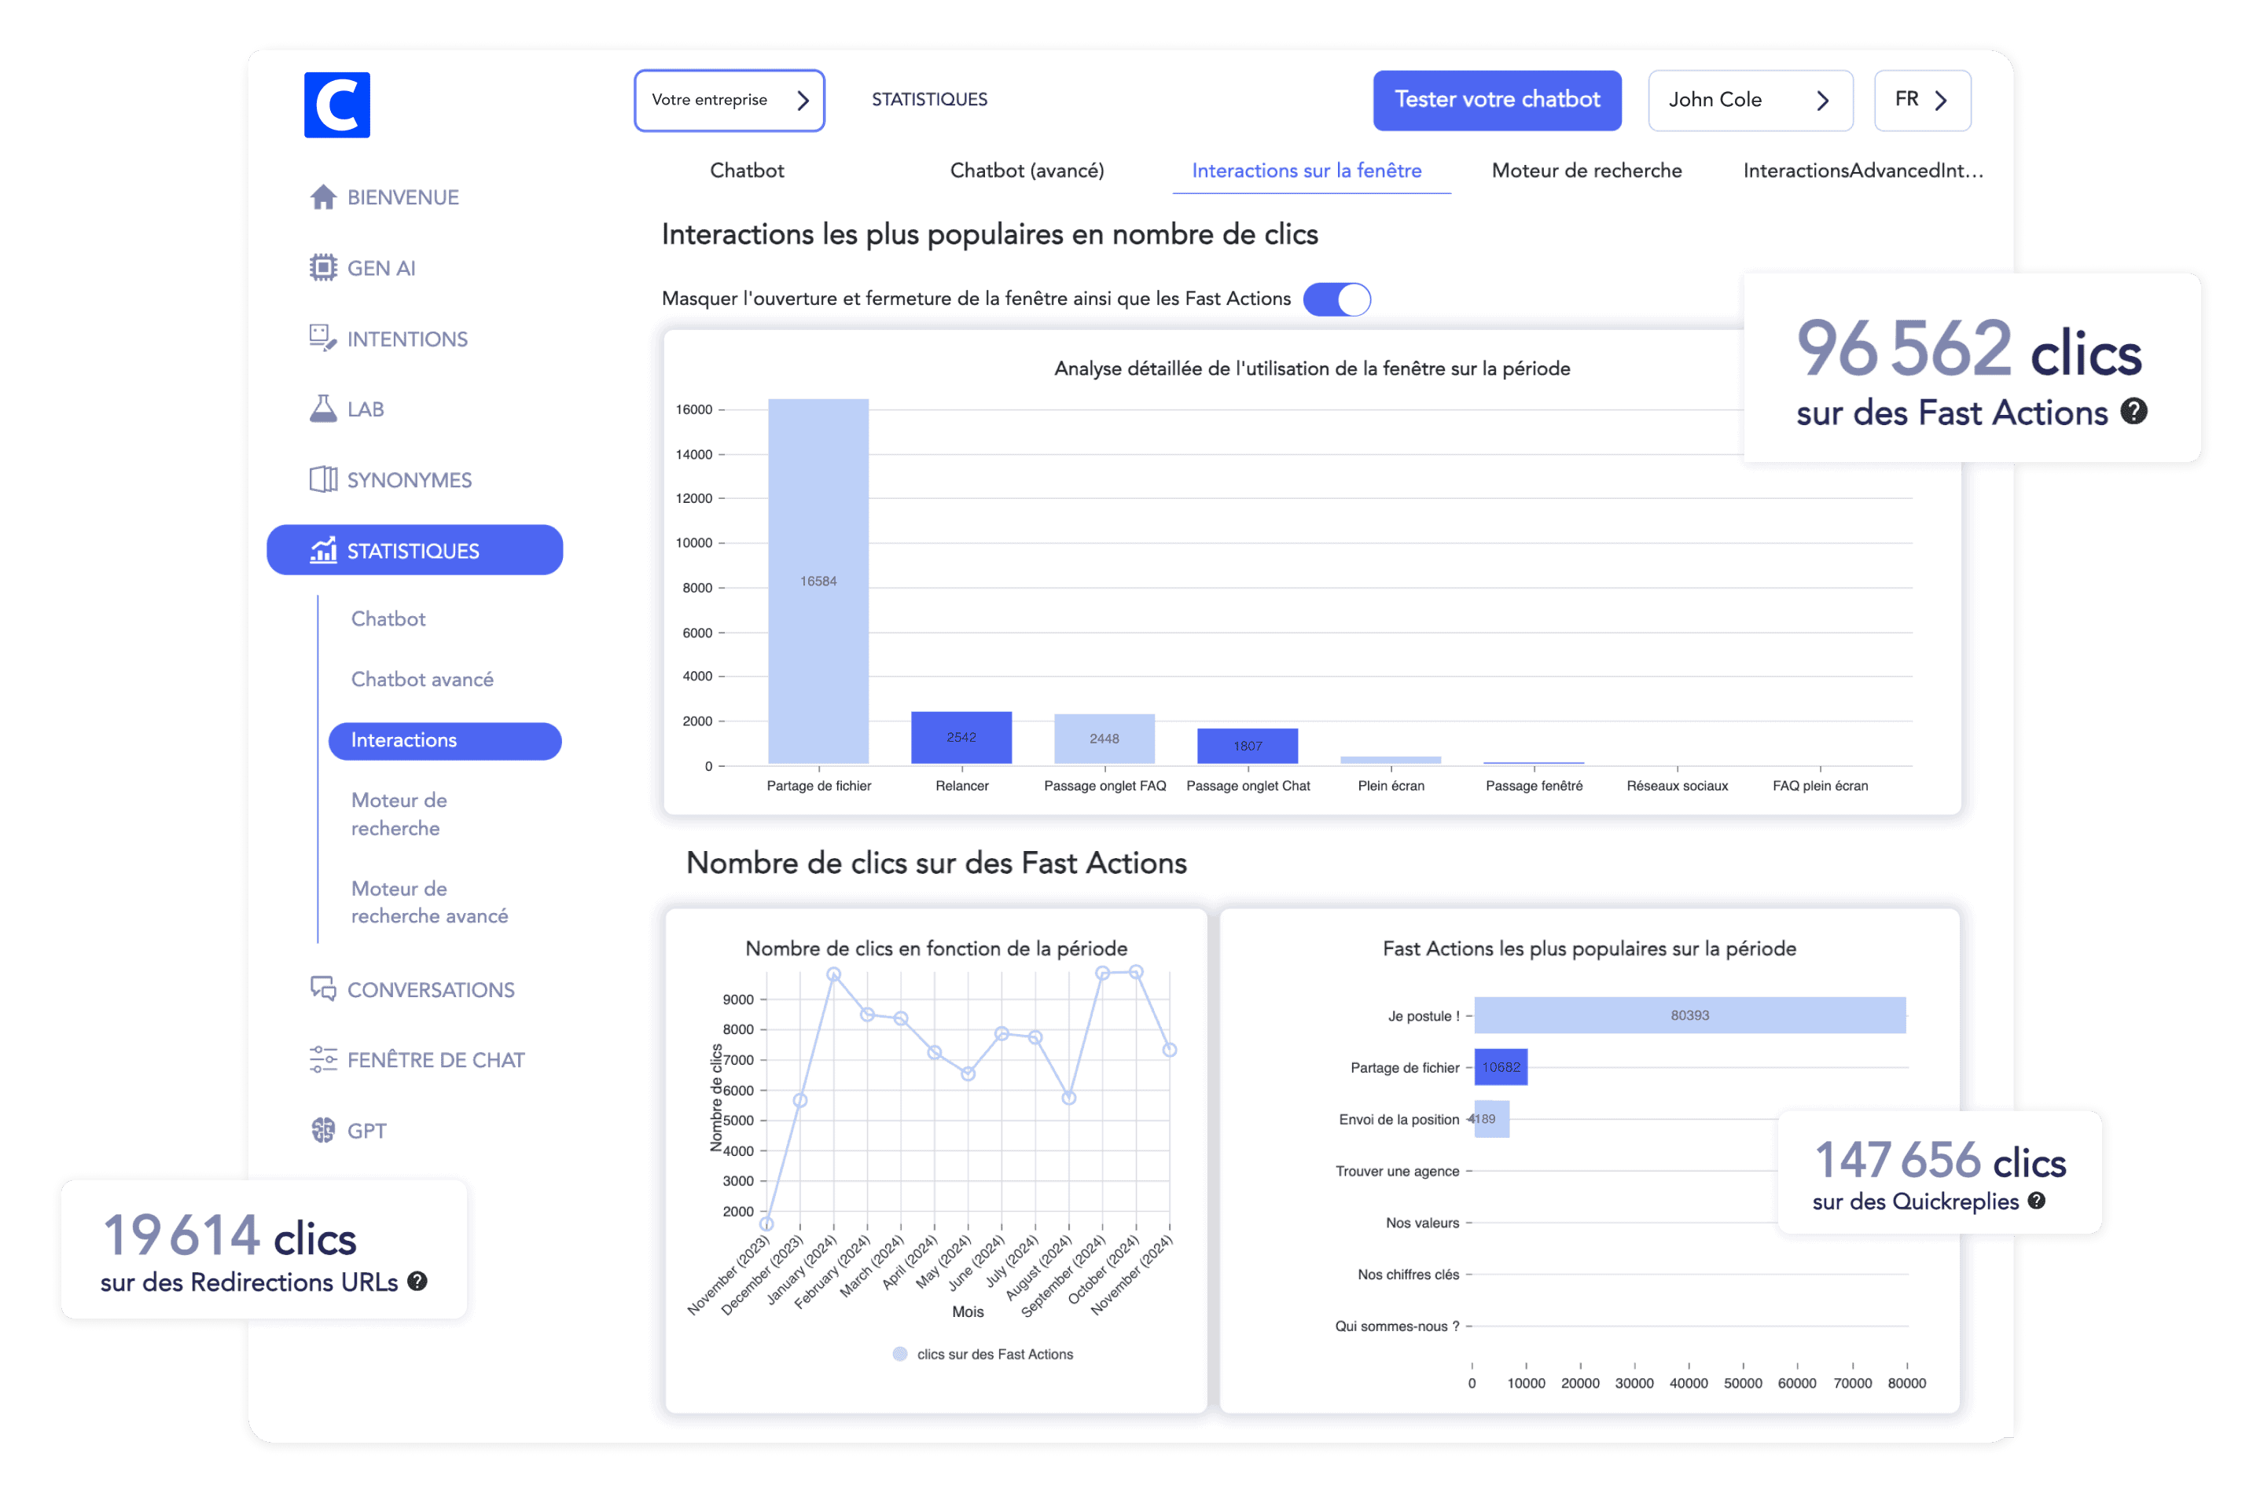Click the Fenêtre de chat sliders icon
The height and width of the screenshot is (1493, 2264).
click(323, 1060)
